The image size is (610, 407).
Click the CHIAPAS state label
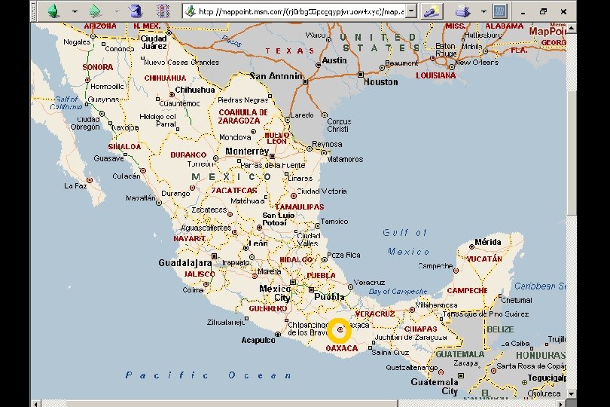pos(420,329)
